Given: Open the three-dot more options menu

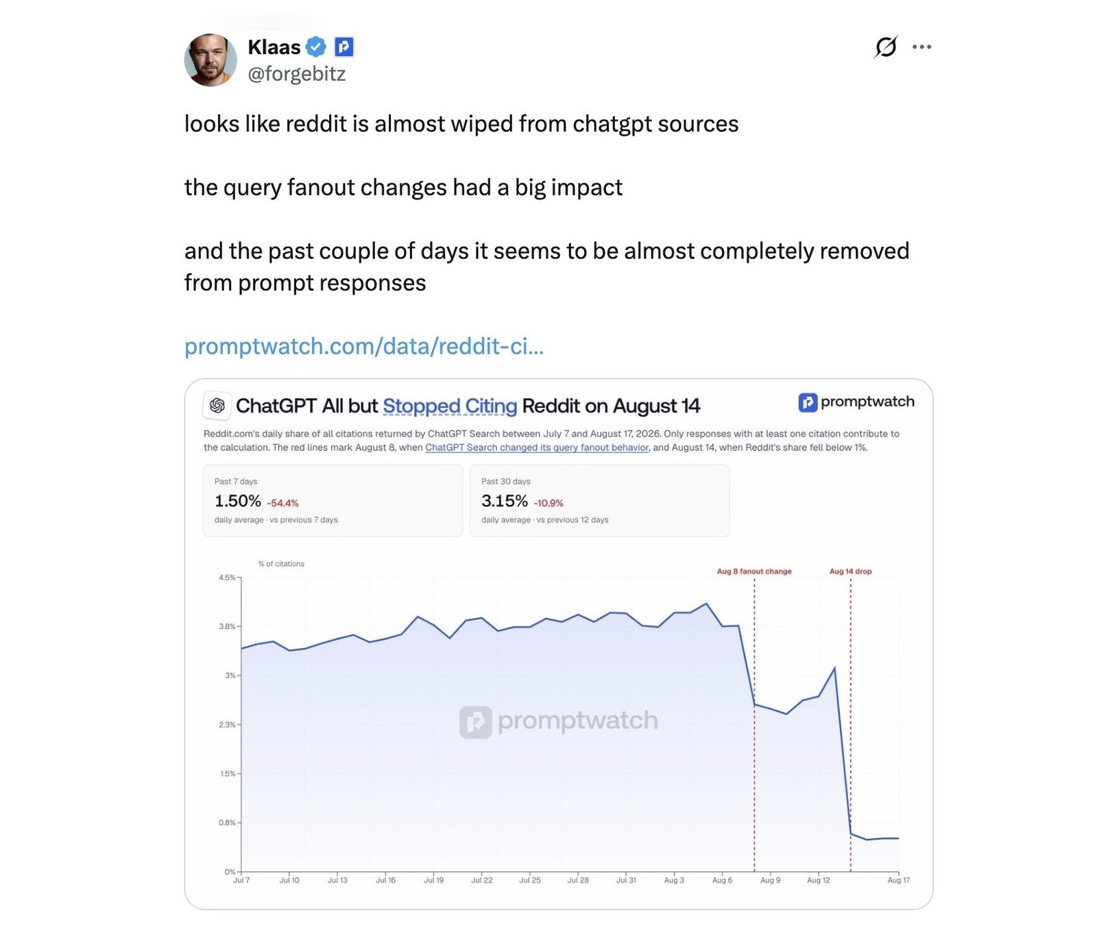Looking at the screenshot, I should (921, 47).
